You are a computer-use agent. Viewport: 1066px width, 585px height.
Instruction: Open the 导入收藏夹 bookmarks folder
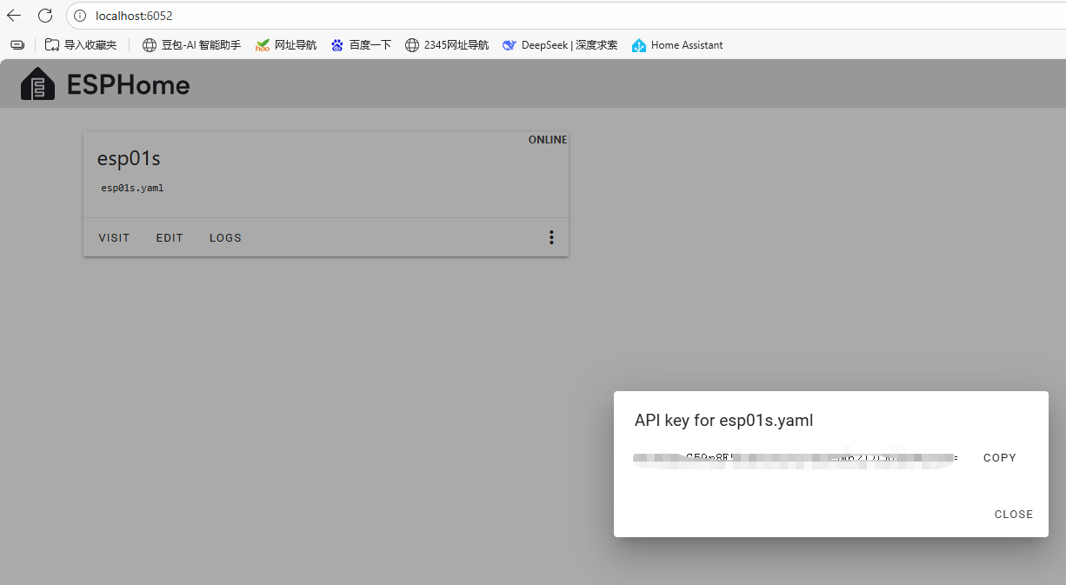pyautogui.click(x=81, y=45)
